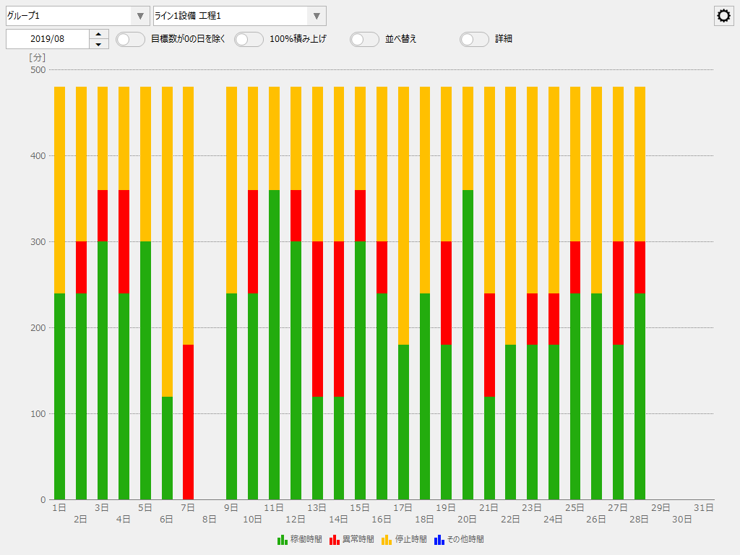
Task: Enable the 目標数が0の日を除く toggle
Action: click(130, 39)
